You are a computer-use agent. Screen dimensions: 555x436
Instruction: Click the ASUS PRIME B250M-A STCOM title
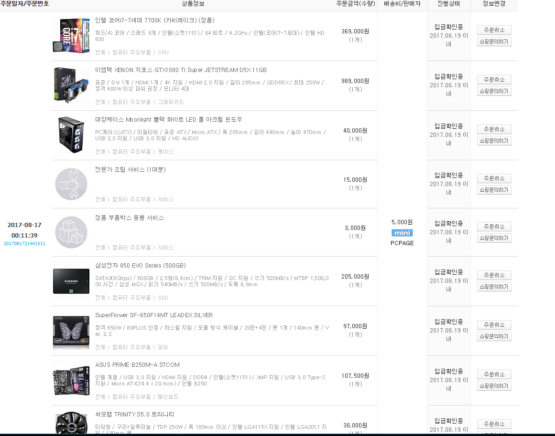pyautogui.click(x=137, y=364)
